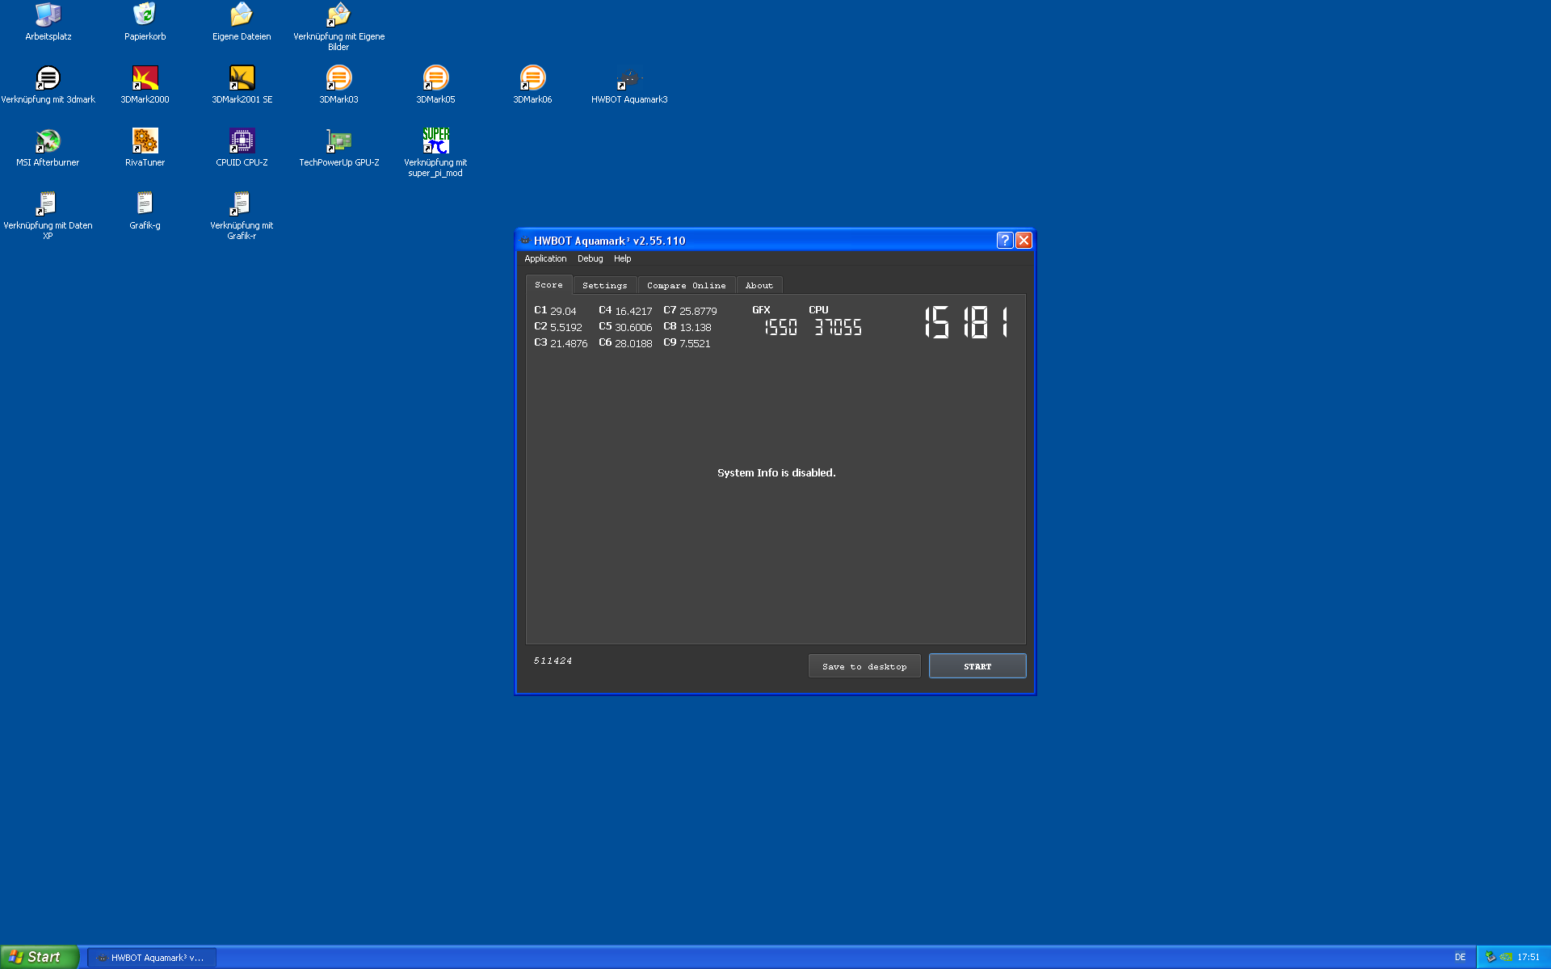This screenshot has height=969, width=1551.
Task: Open the Debug menu
Action: tap(590, 258)
